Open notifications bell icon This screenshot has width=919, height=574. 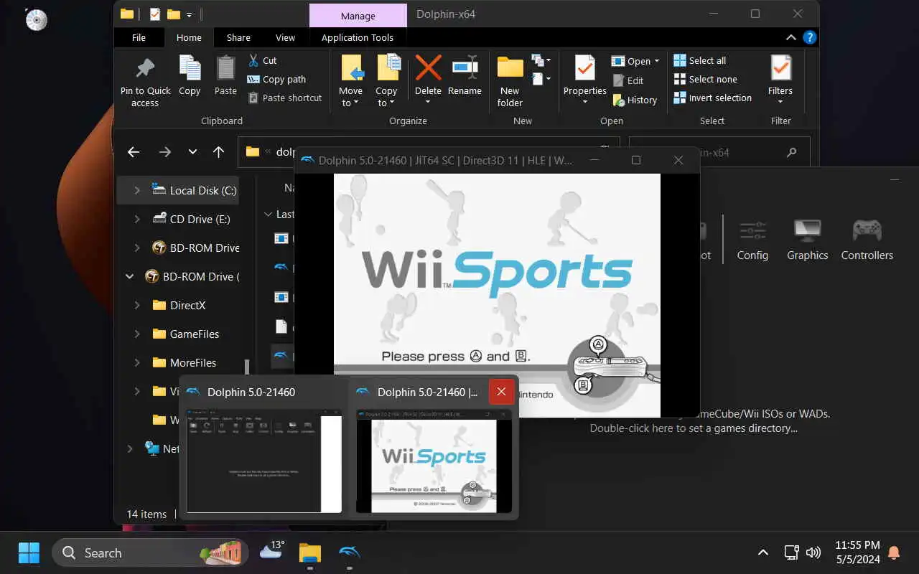pos(894,552)
